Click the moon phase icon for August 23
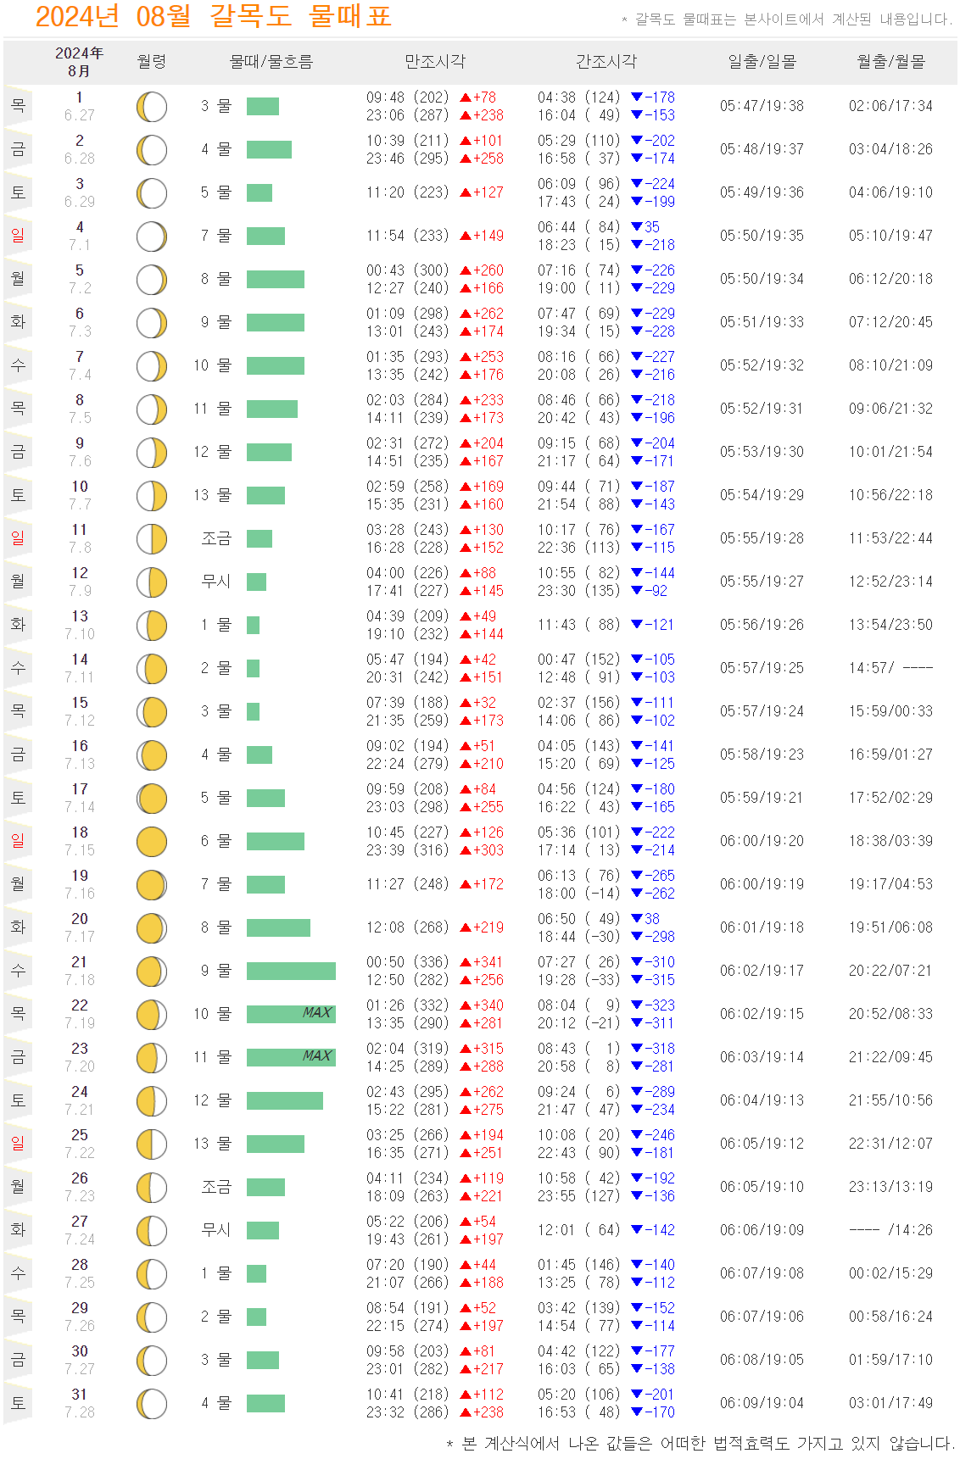 152,1058
